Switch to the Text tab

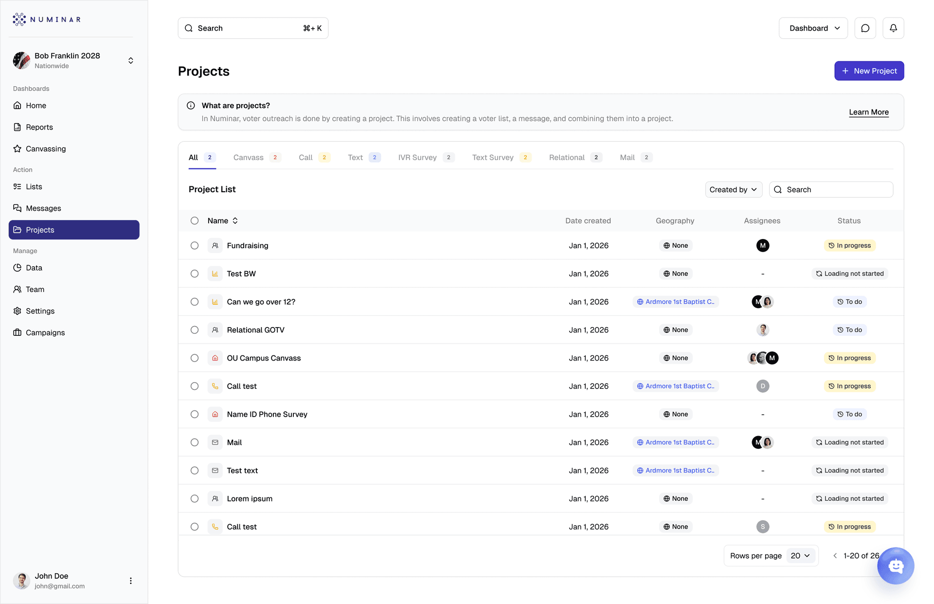tap(364, 158)
